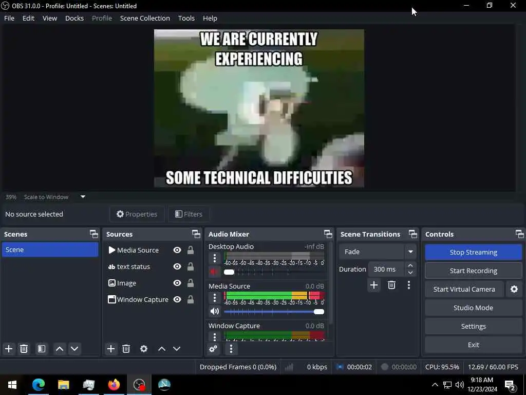The image size is (526, 395).
Task: Add a scene transition with plus icon
Action: pos(374,285)
